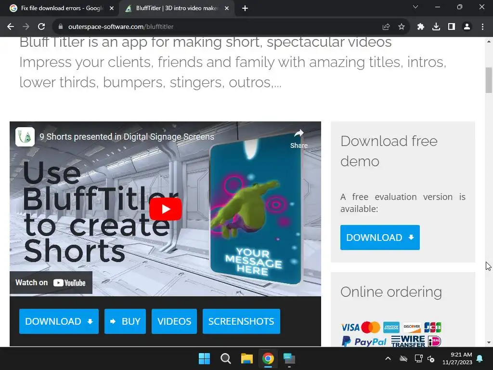Click the Chrome taskbar icon

tap(268, 358)
